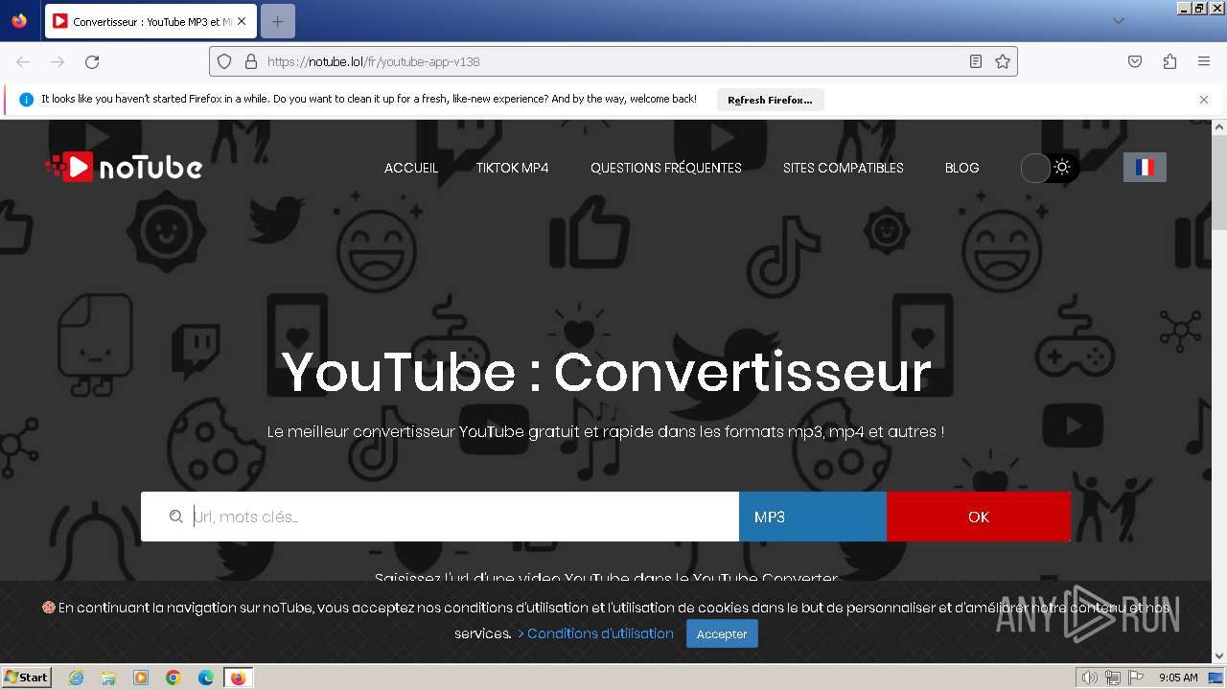Click the tracking protection shield icon
This screenshot has width=1227, height=690.
coord(224,61)
